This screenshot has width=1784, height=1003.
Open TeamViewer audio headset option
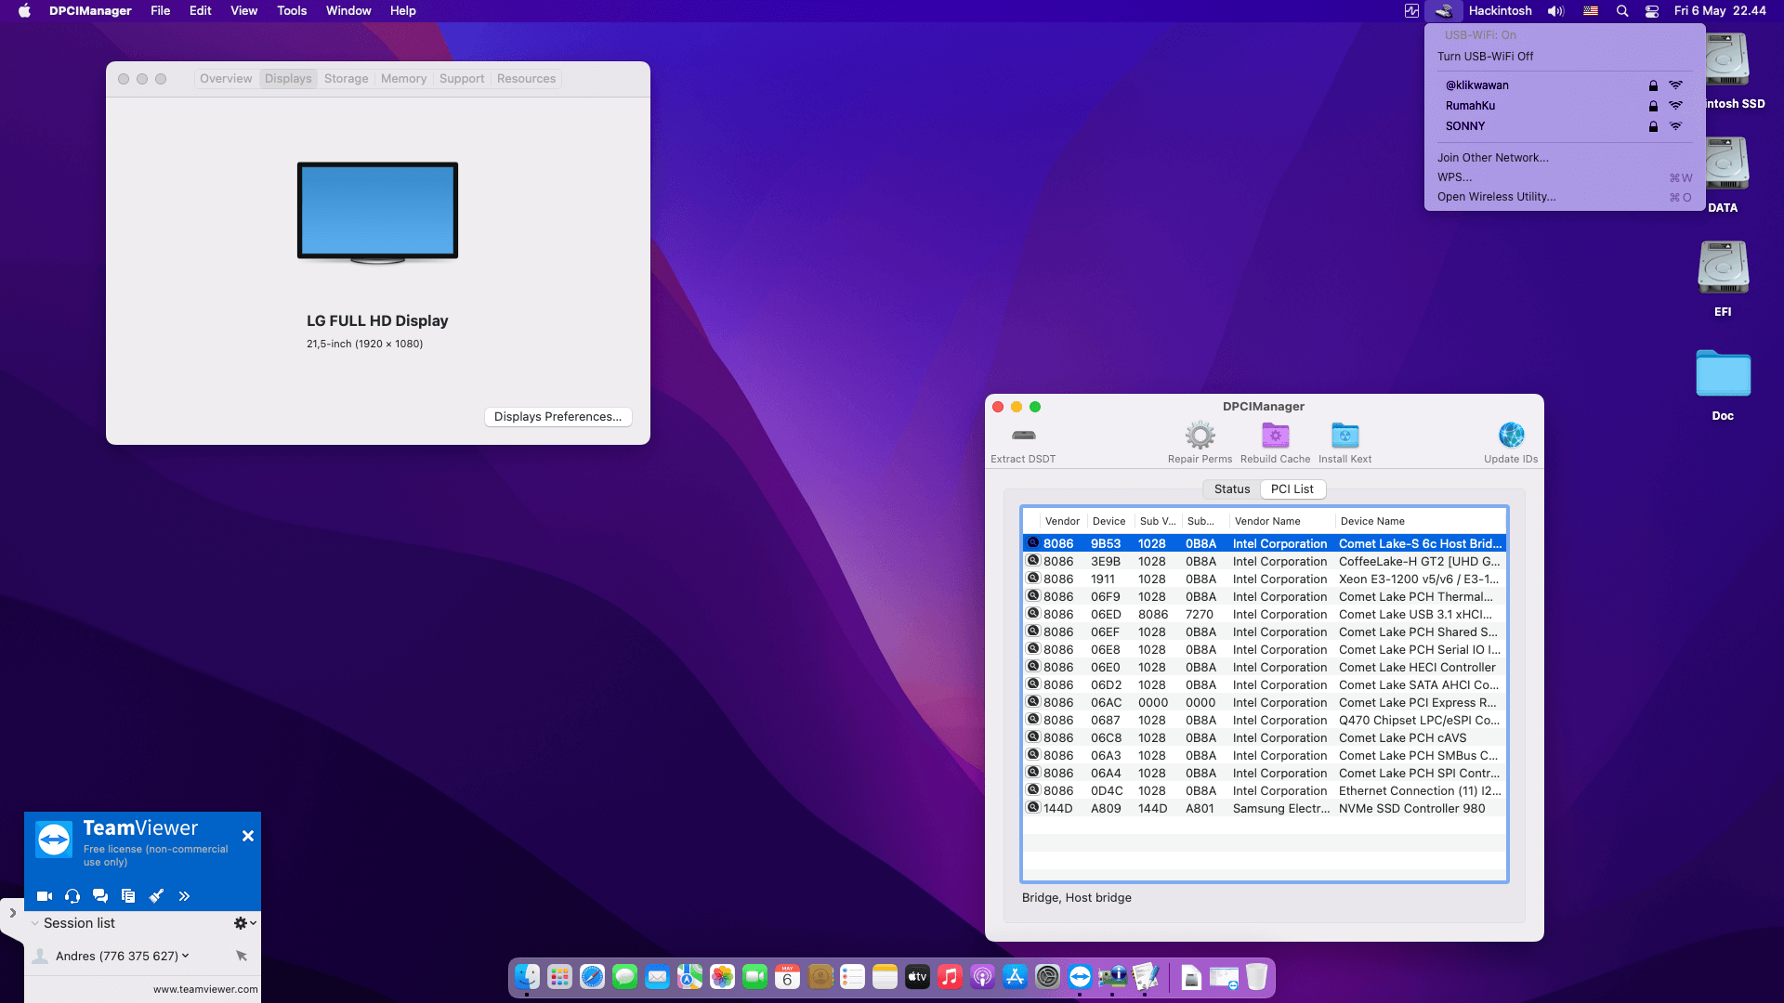click(x=72, y=896)
